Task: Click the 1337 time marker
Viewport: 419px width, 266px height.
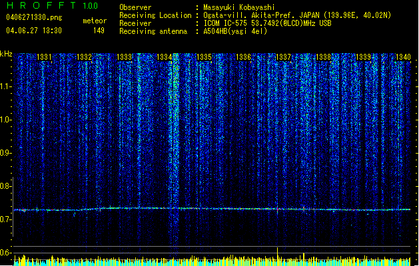Action: coord(283,58)
